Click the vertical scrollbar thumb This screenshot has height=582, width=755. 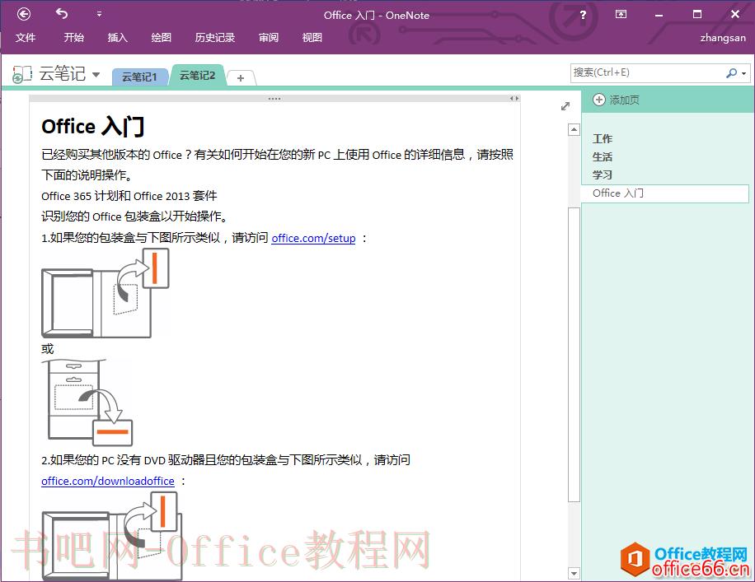click(x=574, y=355)
